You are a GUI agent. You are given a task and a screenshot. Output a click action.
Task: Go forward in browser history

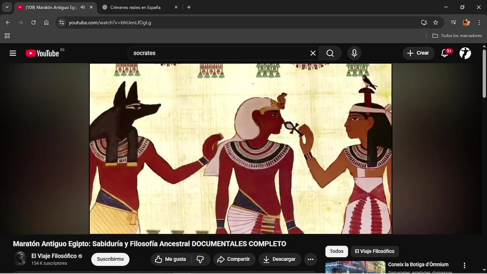(21, 22)
